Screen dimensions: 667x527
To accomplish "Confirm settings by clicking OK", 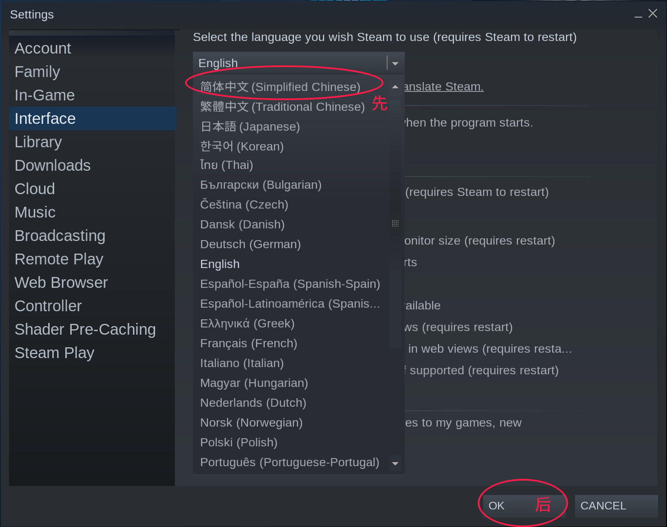I will (x=496, y=506).
